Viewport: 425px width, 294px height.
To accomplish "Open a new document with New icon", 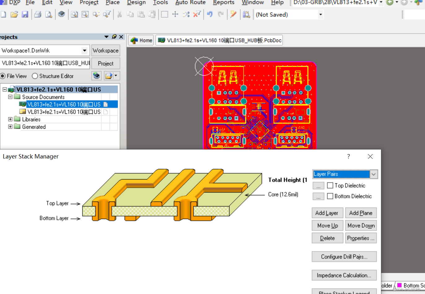I will coord(3,14).
